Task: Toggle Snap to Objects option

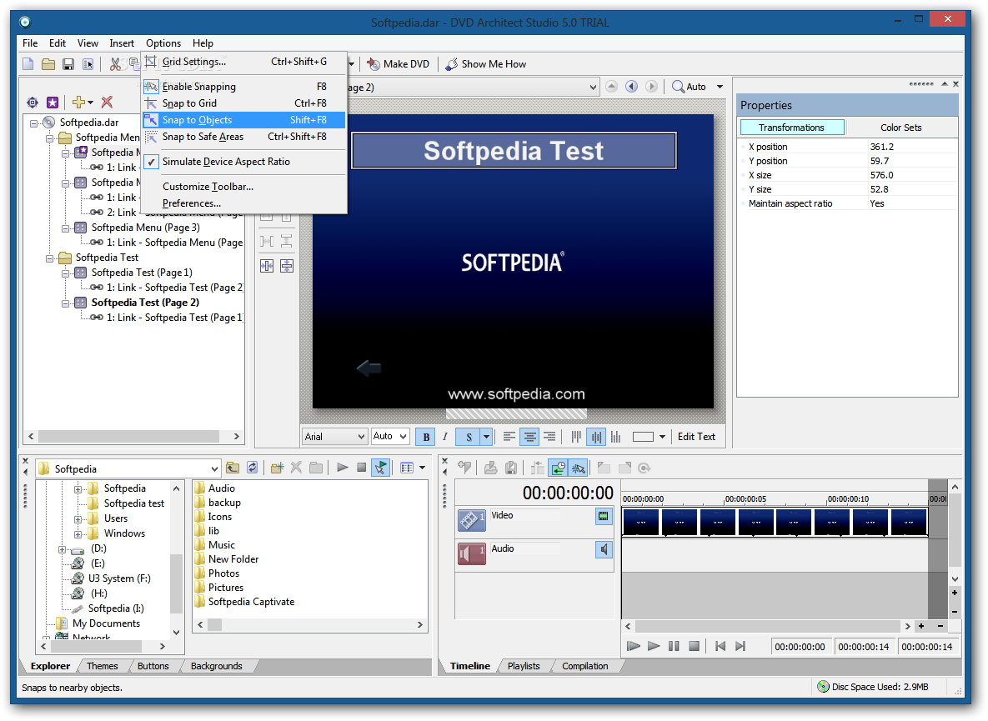Action: point(243,120)
